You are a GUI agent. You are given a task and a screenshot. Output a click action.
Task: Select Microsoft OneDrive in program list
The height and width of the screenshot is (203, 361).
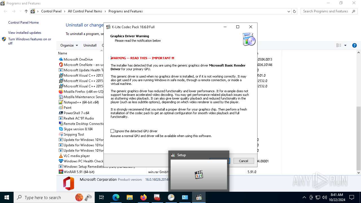78,59
